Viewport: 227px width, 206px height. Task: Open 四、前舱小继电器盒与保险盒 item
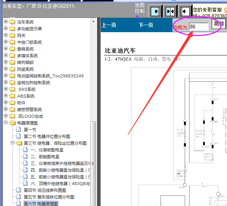click(60, 170)
